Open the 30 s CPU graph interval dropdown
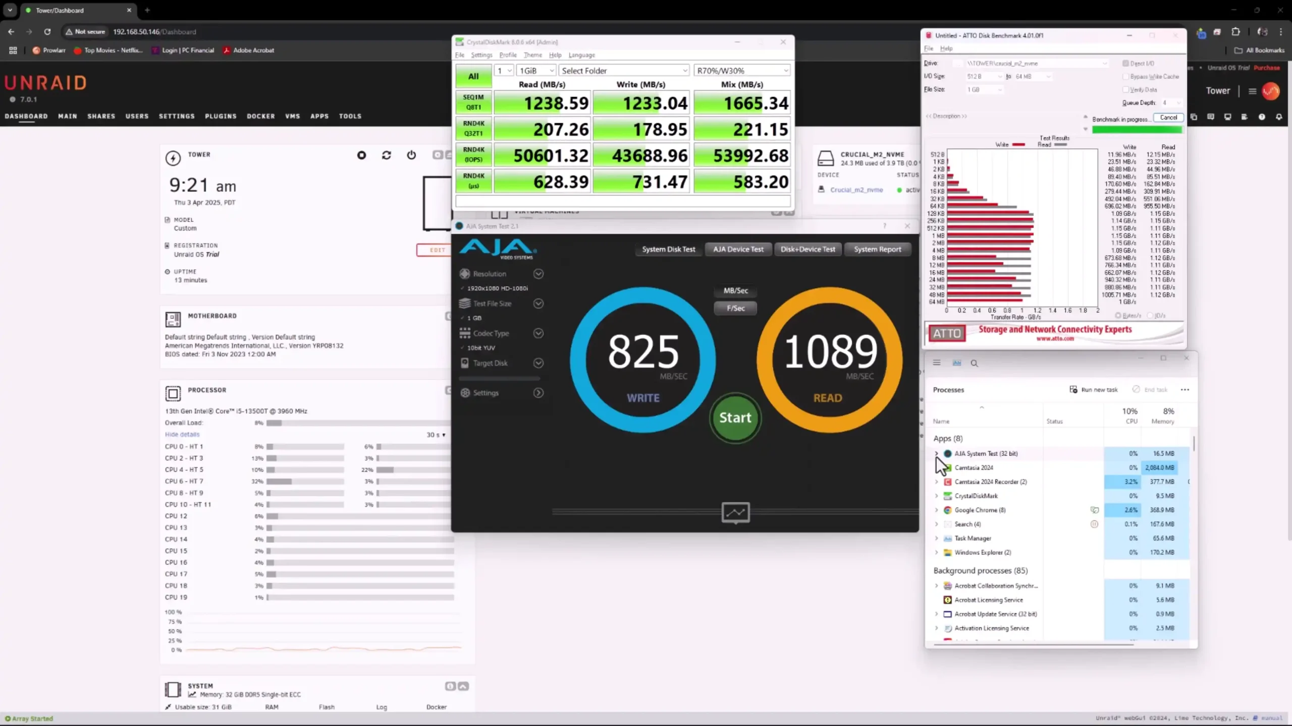Viewport: 1292px width, 726px height. (x=436, y=435)
